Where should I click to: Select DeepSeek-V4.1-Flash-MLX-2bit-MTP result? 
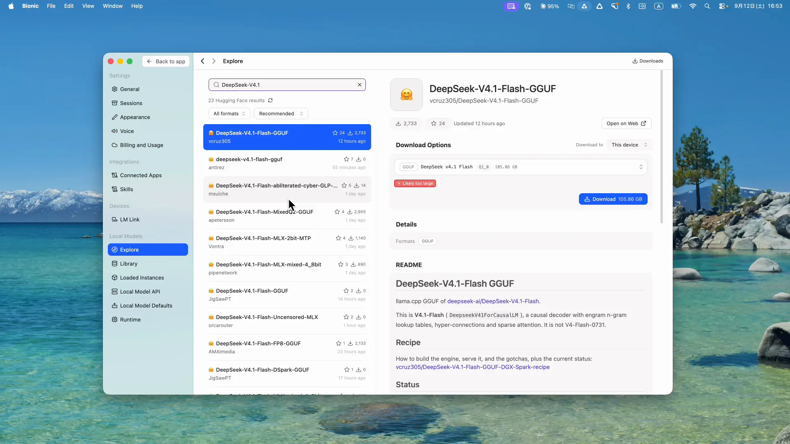pos(287,242)
